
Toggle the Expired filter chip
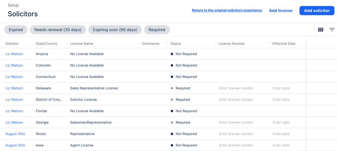pyautogui.click(x=16, y=30)
